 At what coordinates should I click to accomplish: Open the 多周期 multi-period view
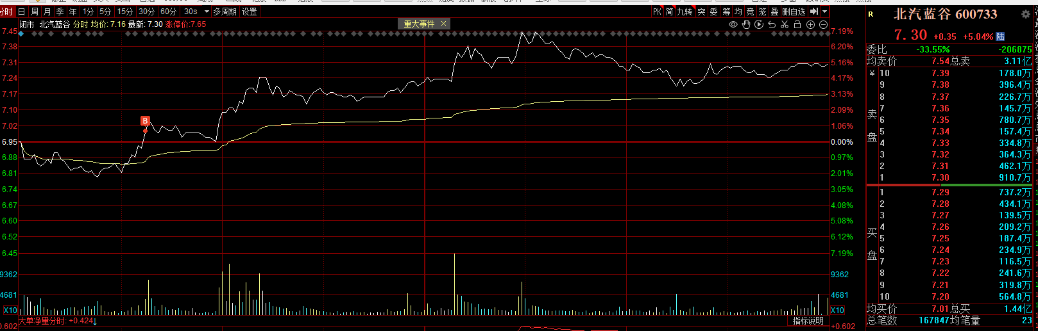pos(225,12)
